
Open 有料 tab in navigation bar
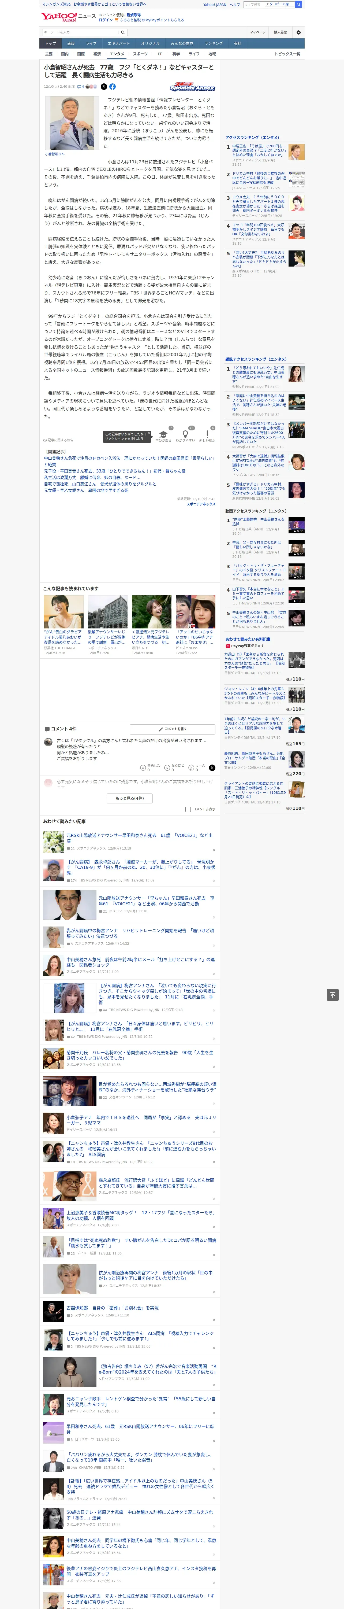click(237, 44)
